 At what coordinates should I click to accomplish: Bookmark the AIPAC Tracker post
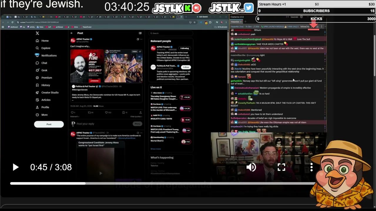click(x=123, y=112)
